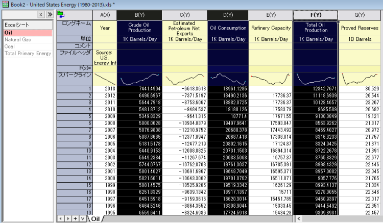
Task: Click the 1B Barrels units cell
Action: [x=360, y=39]
